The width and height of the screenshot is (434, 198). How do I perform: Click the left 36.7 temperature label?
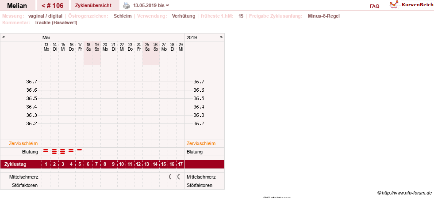click(31, 82)
